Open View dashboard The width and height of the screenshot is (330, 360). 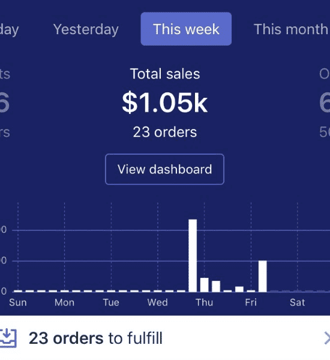point(164,169)
